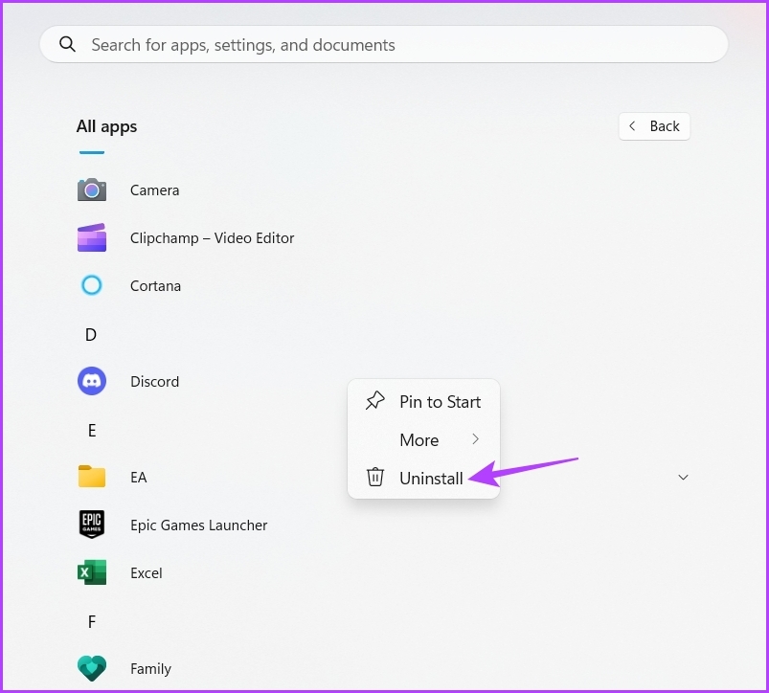The image size is (769, 693).
Task: Expand the More submenu arrow
Action: [x=475, y=439]
